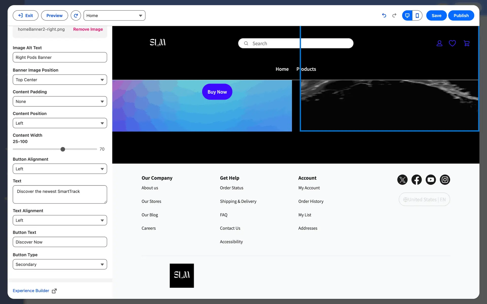Open the shopping cart icon
The image size is (487, 304).
click(466, 43)
